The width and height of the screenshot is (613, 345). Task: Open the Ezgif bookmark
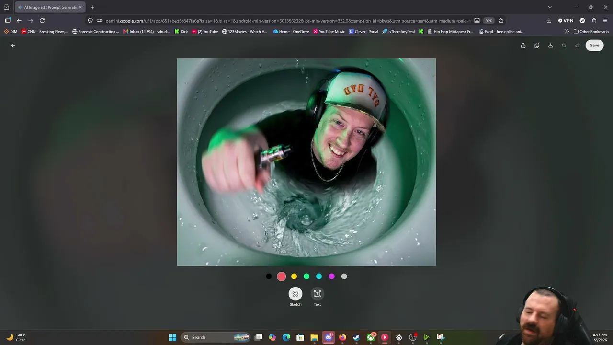(501, 32)
